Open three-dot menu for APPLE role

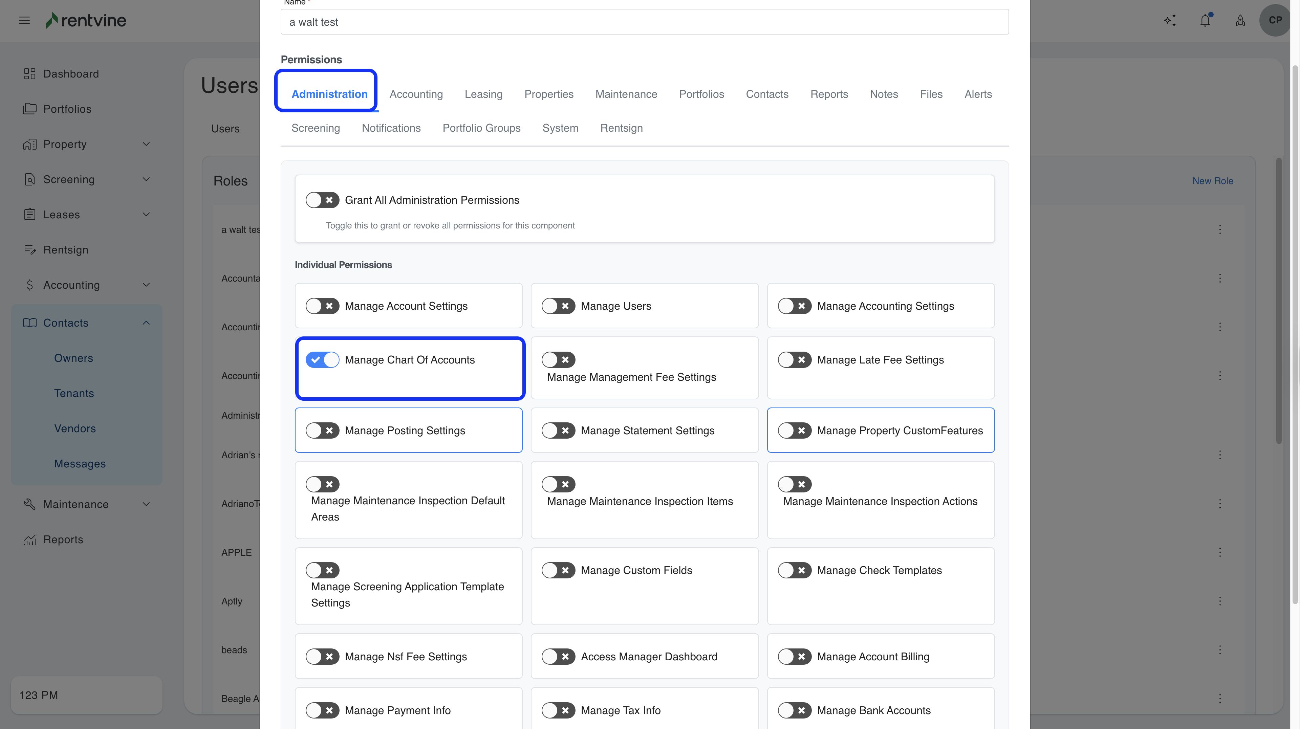pyautogui.click(x=1220, y=552)
